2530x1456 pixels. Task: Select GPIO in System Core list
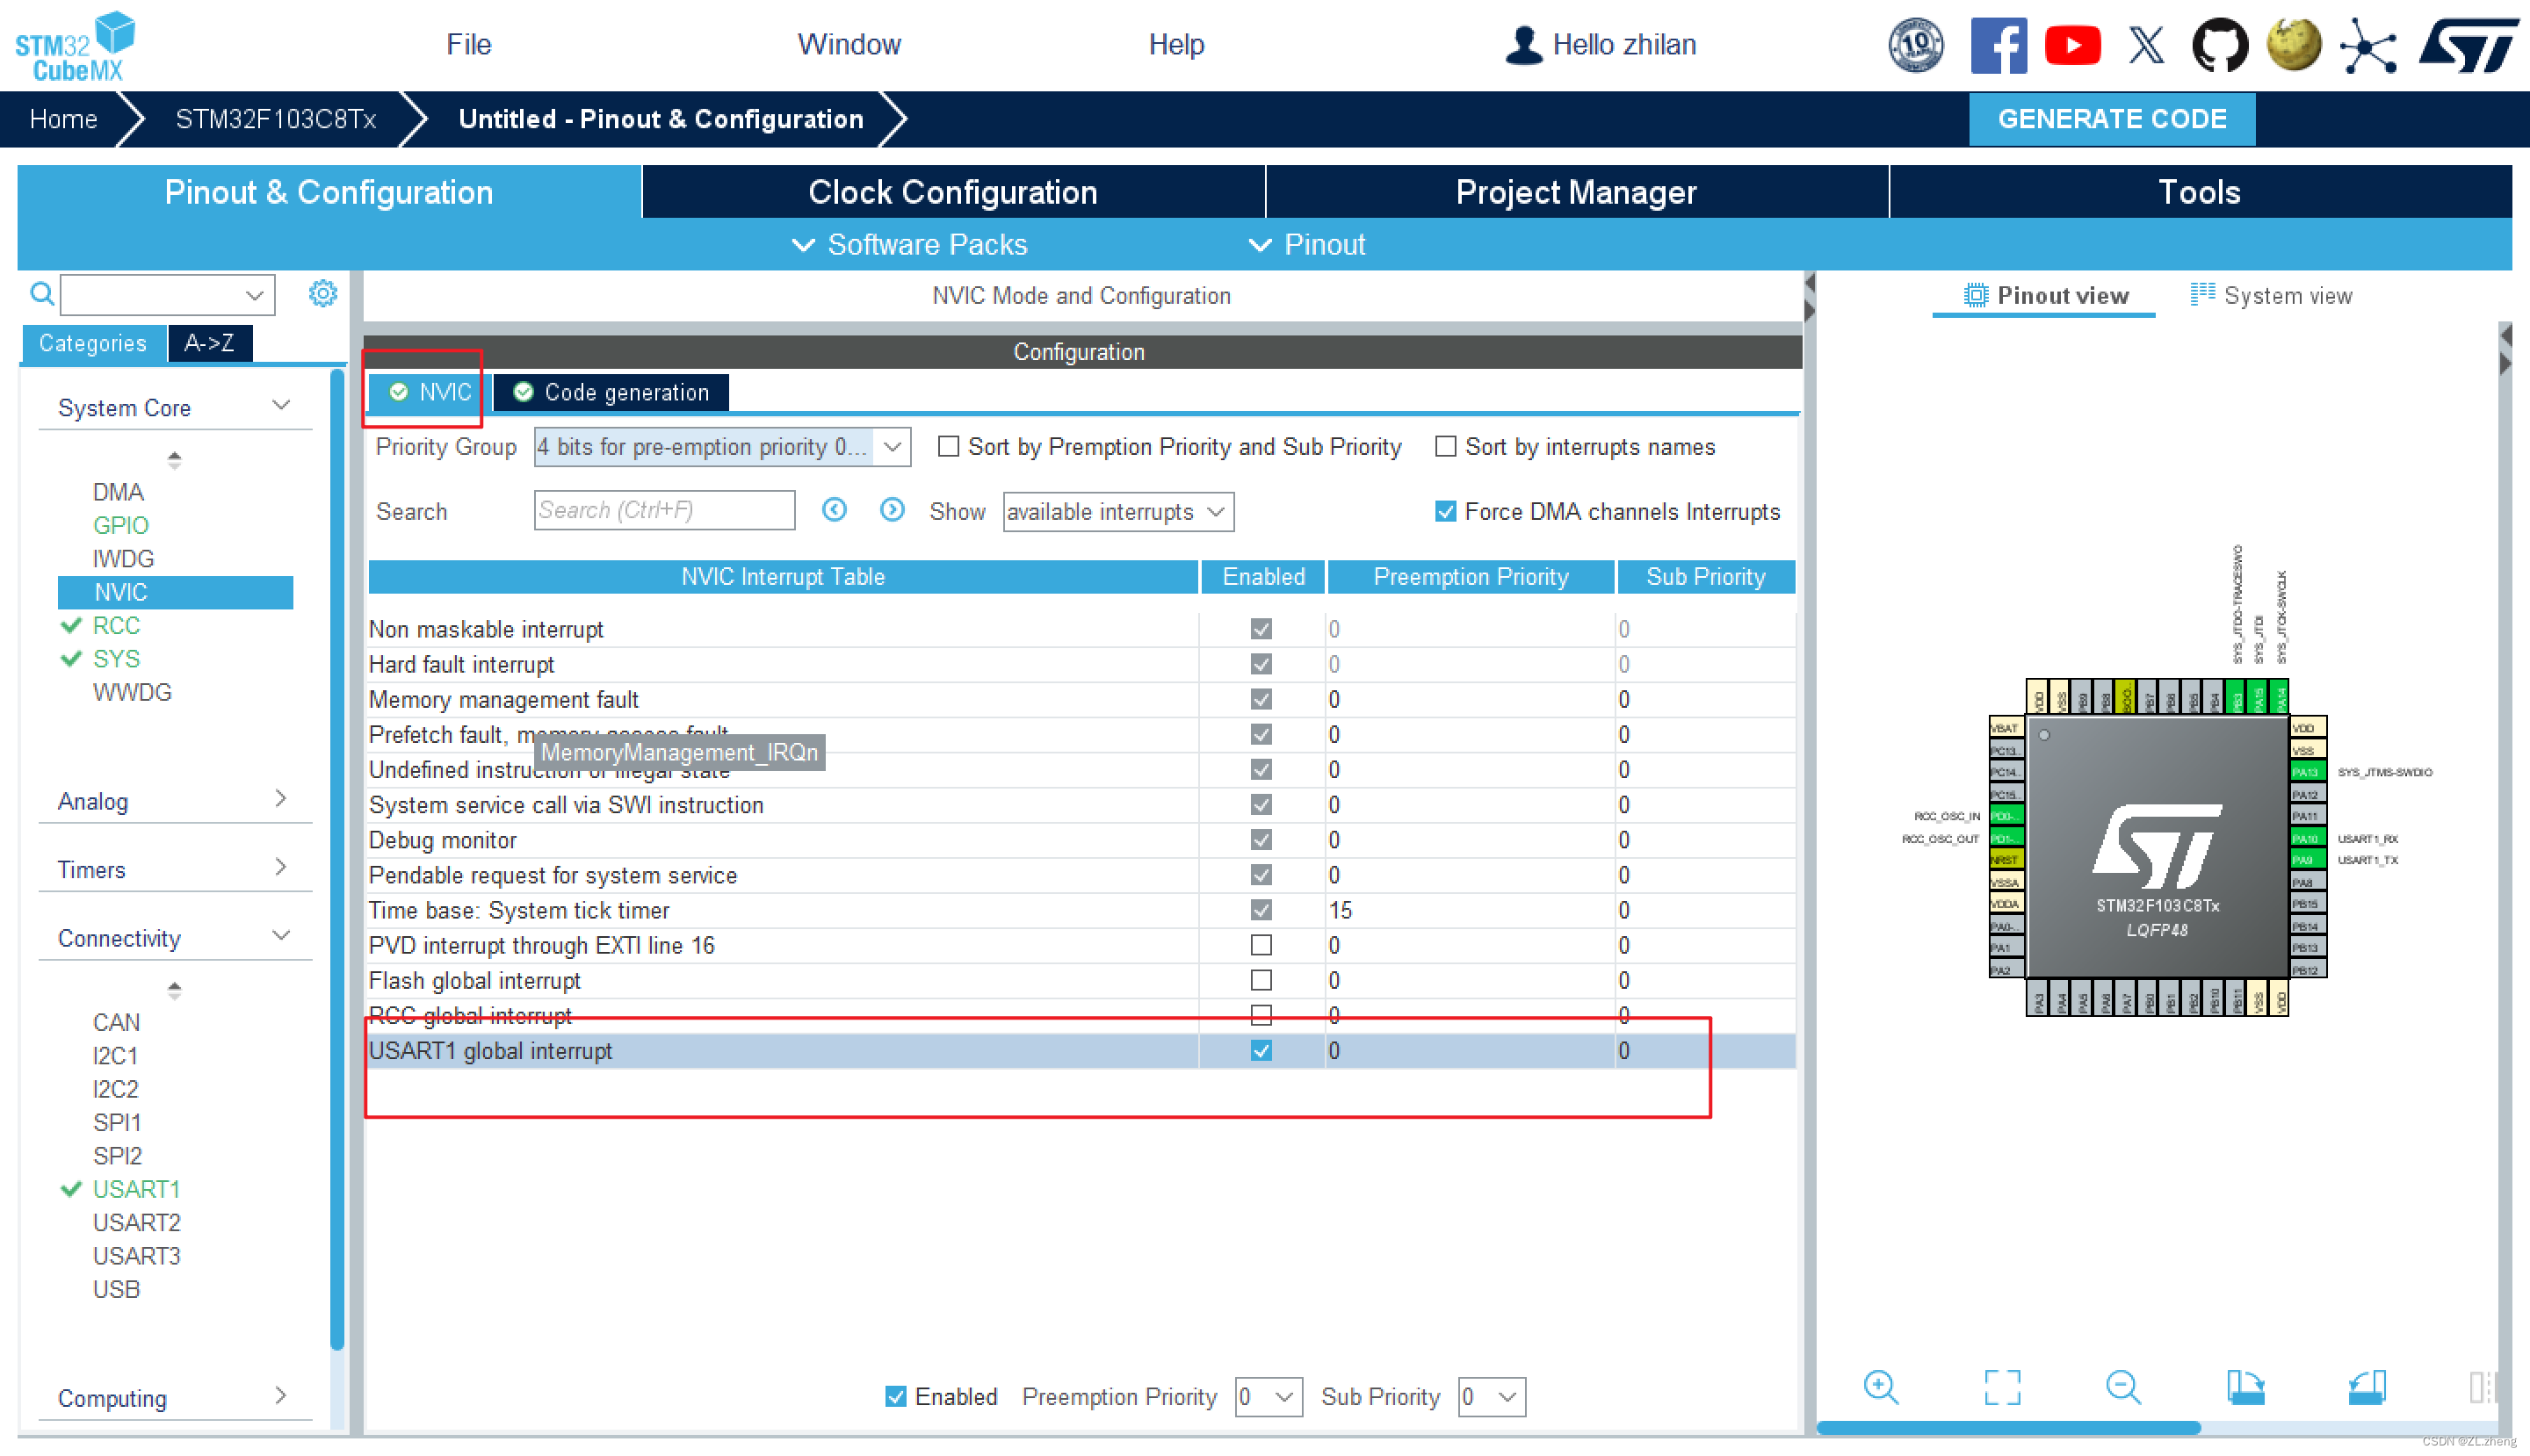click(120, 525)
